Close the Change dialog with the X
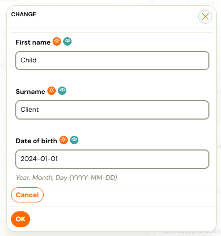Viewport: 221px width, 236px height. coord(205,17)
